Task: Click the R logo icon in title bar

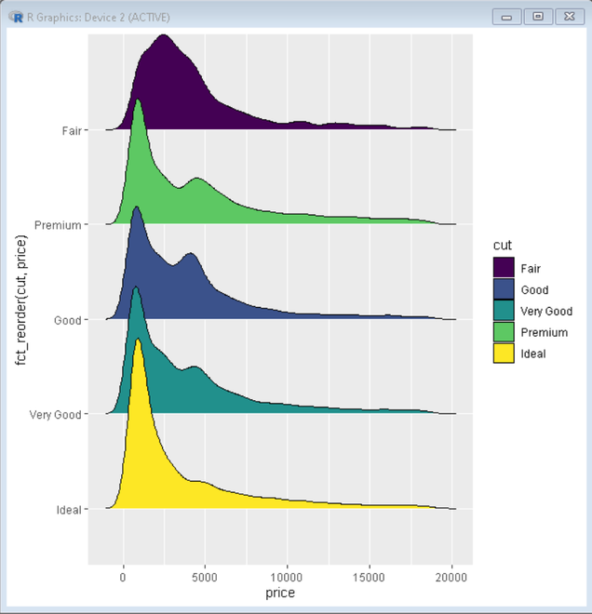Action: 16,17
